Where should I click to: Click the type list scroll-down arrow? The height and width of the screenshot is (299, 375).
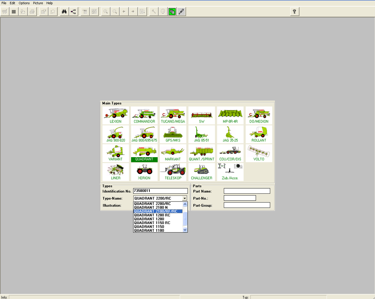(185, 230)
